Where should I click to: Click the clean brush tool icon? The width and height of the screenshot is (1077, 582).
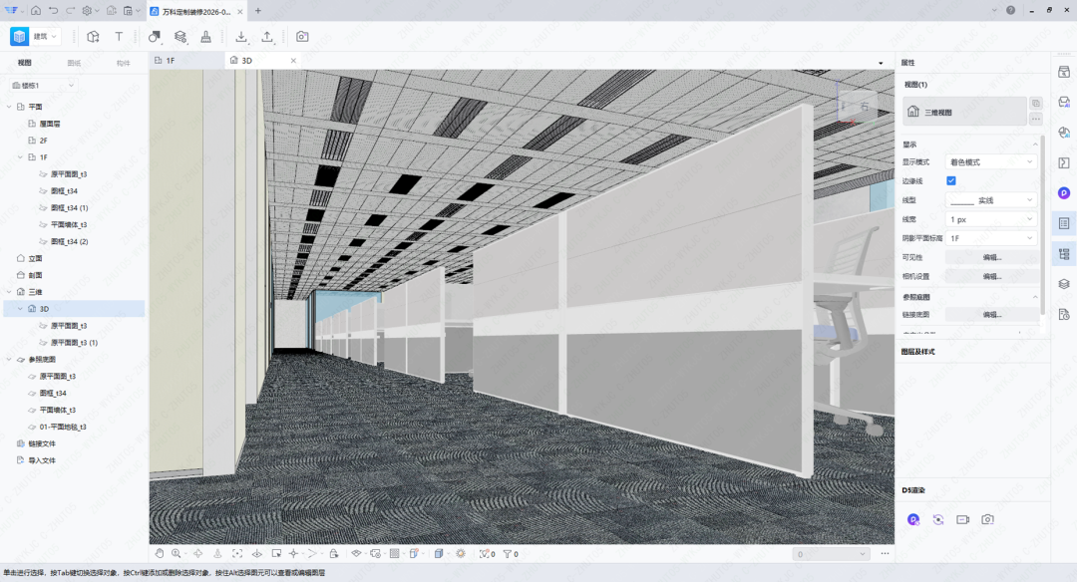pos(205,37)
